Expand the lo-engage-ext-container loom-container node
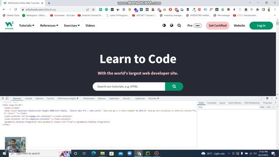The height and width of the screenshot is (157, 279). click(x=38, y=116)
